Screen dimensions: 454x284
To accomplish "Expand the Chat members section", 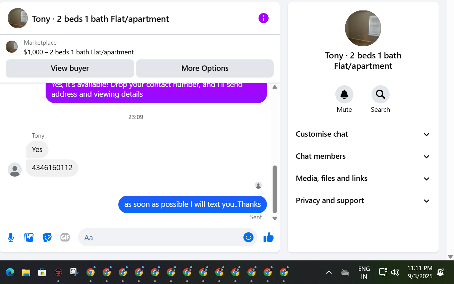I will pyautogui.click(x=363, y=156).
